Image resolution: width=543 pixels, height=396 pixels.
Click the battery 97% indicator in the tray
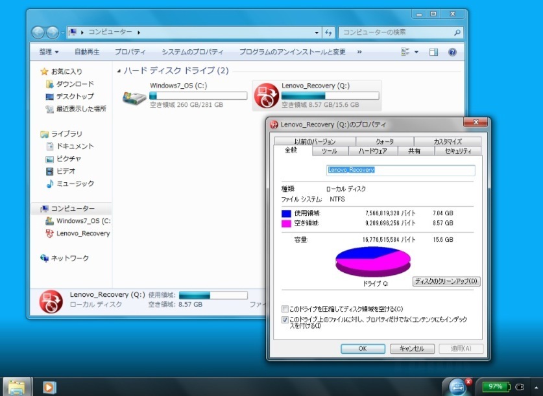tap(496, 386)
